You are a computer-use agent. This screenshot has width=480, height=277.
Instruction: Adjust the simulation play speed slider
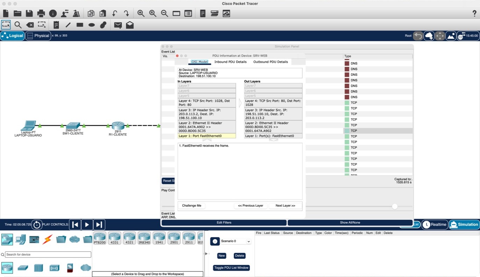pos(395,206)
